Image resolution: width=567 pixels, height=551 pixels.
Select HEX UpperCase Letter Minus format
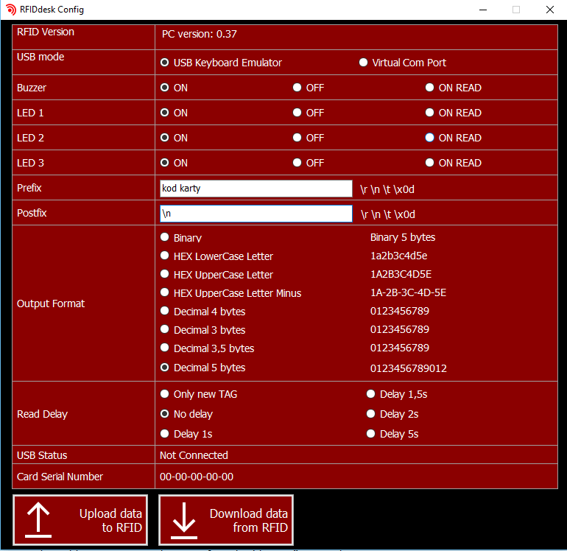[x=165, y=292]
